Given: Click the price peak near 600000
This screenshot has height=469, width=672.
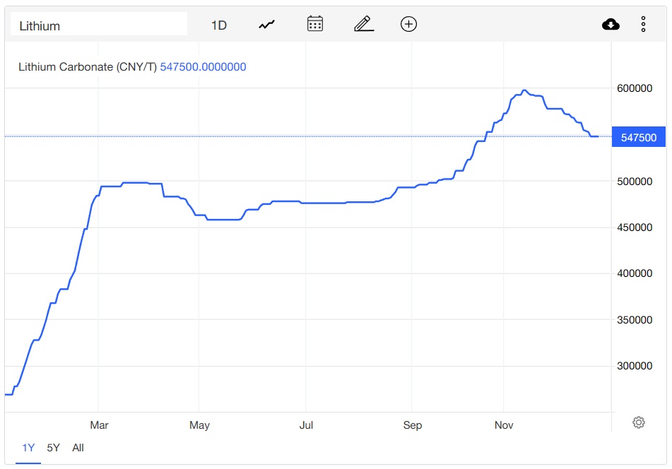Looking at the screenshot, I should [524, 90].
